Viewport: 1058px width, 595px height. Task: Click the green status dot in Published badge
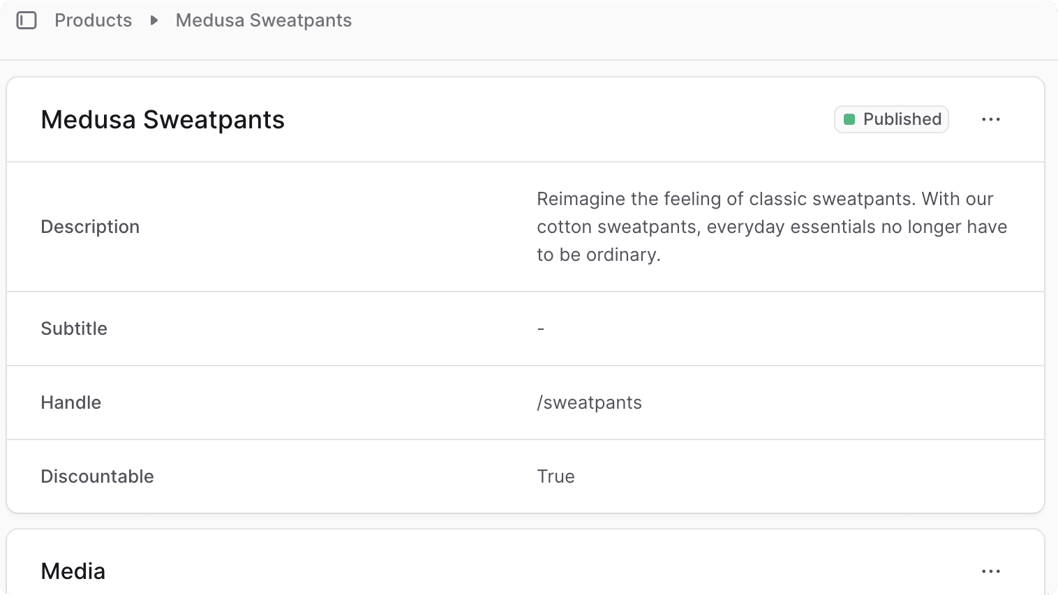tap(850, 119)
